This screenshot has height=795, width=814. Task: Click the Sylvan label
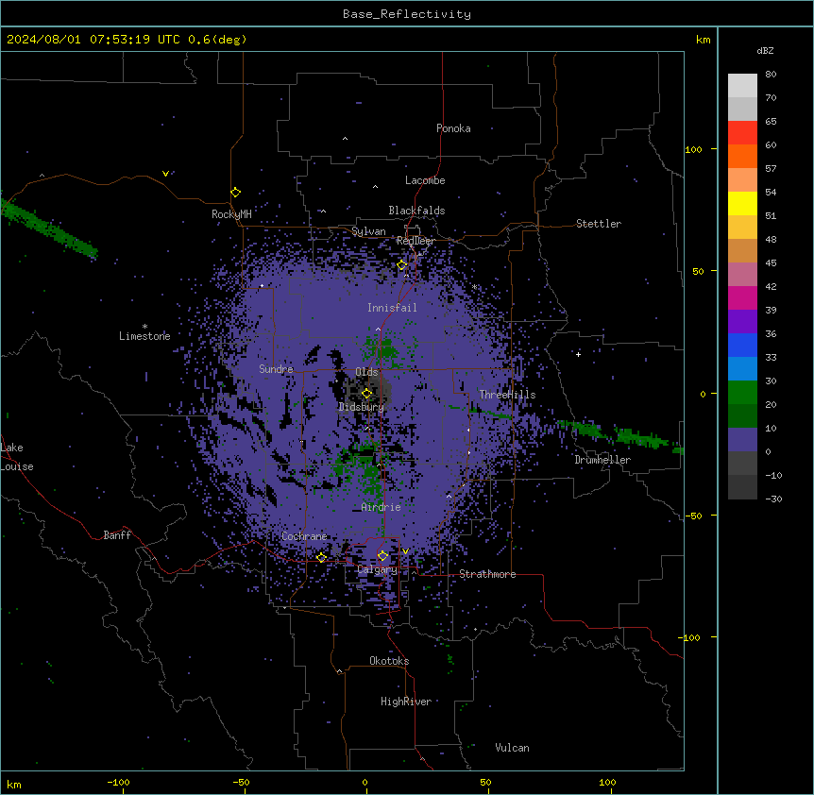pyautogui.click(x=368, y=231)
